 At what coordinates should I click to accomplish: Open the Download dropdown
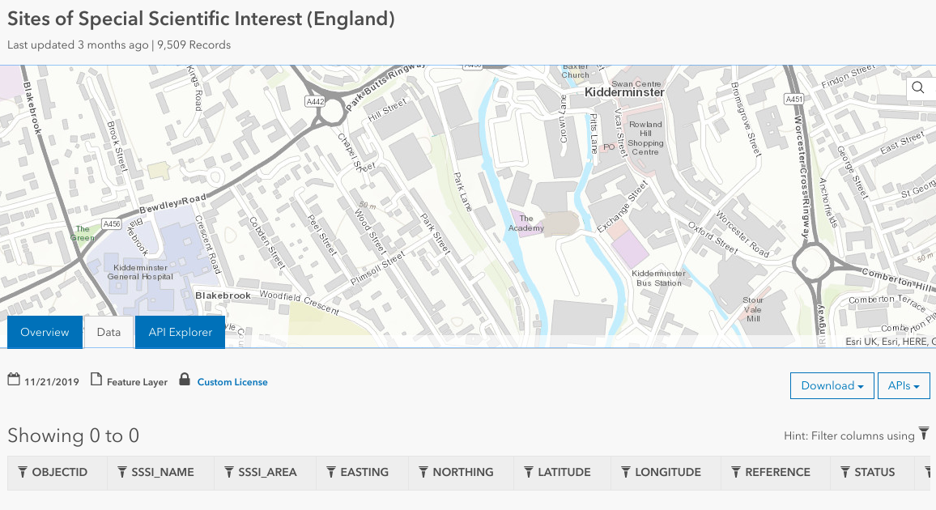pos(832,386)
